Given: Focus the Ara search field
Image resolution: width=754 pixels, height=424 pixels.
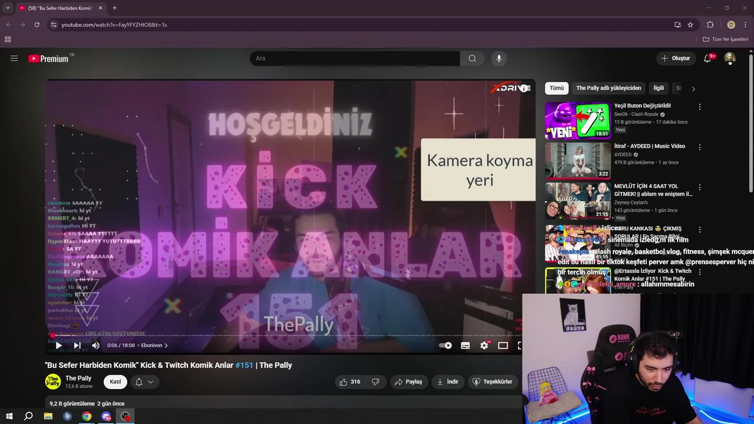Looking at the screenshot, I should click(355, 58).
